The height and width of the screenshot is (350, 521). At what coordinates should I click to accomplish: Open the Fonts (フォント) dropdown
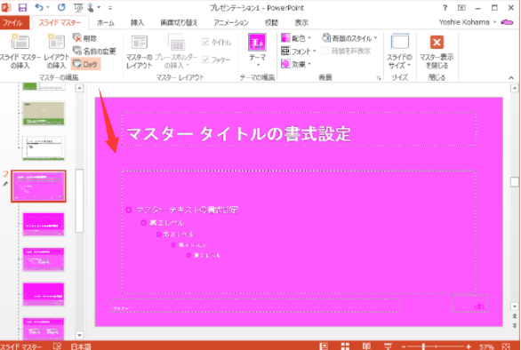point(299,51)
